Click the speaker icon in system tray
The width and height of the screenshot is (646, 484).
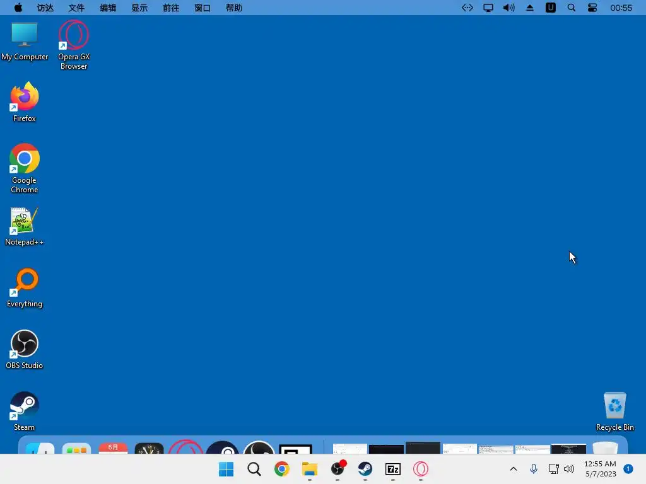pyautogui.click(x=569, y=469)
